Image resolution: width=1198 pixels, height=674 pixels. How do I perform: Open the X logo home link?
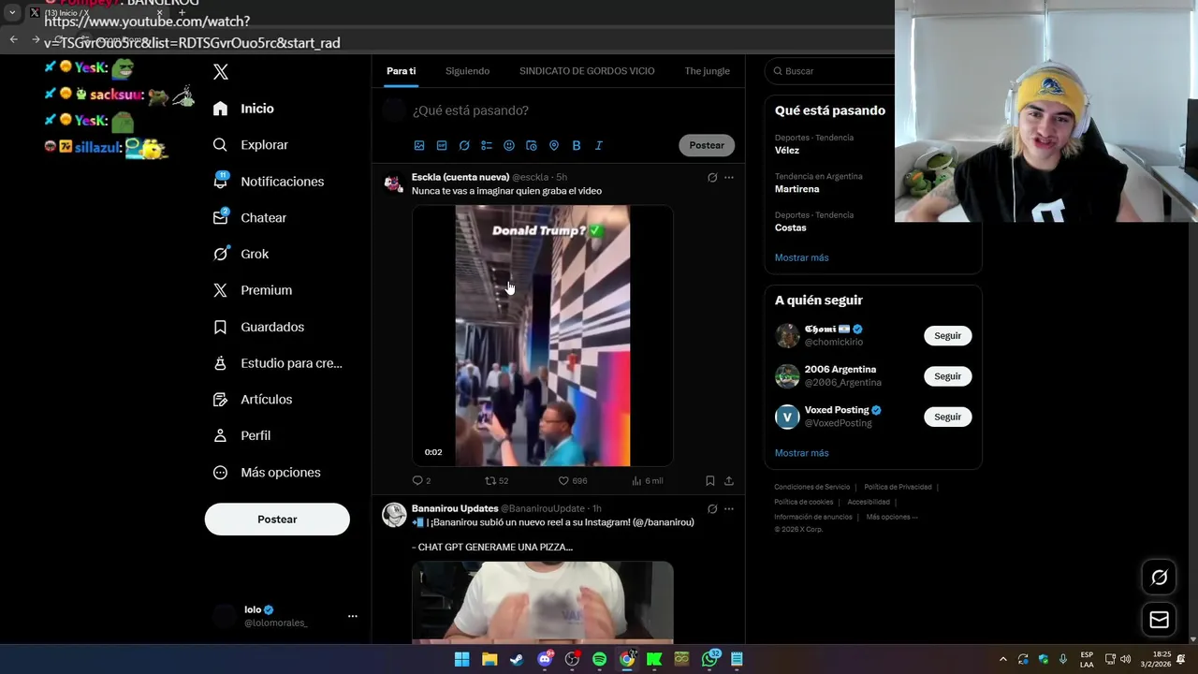(x=221, y=72)
